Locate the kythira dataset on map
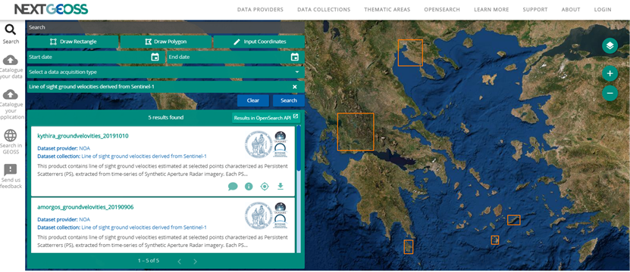This screenshot has width=630, height=272. coord(265,187)
